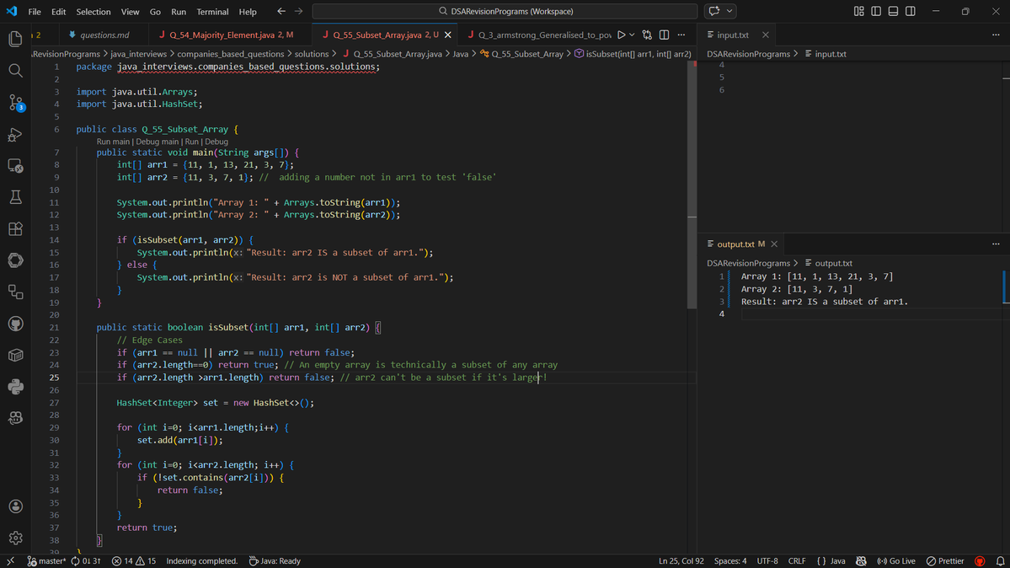1010x568 pixels.
Task: Click Prettier status bar item
Action: pos(945,561)
